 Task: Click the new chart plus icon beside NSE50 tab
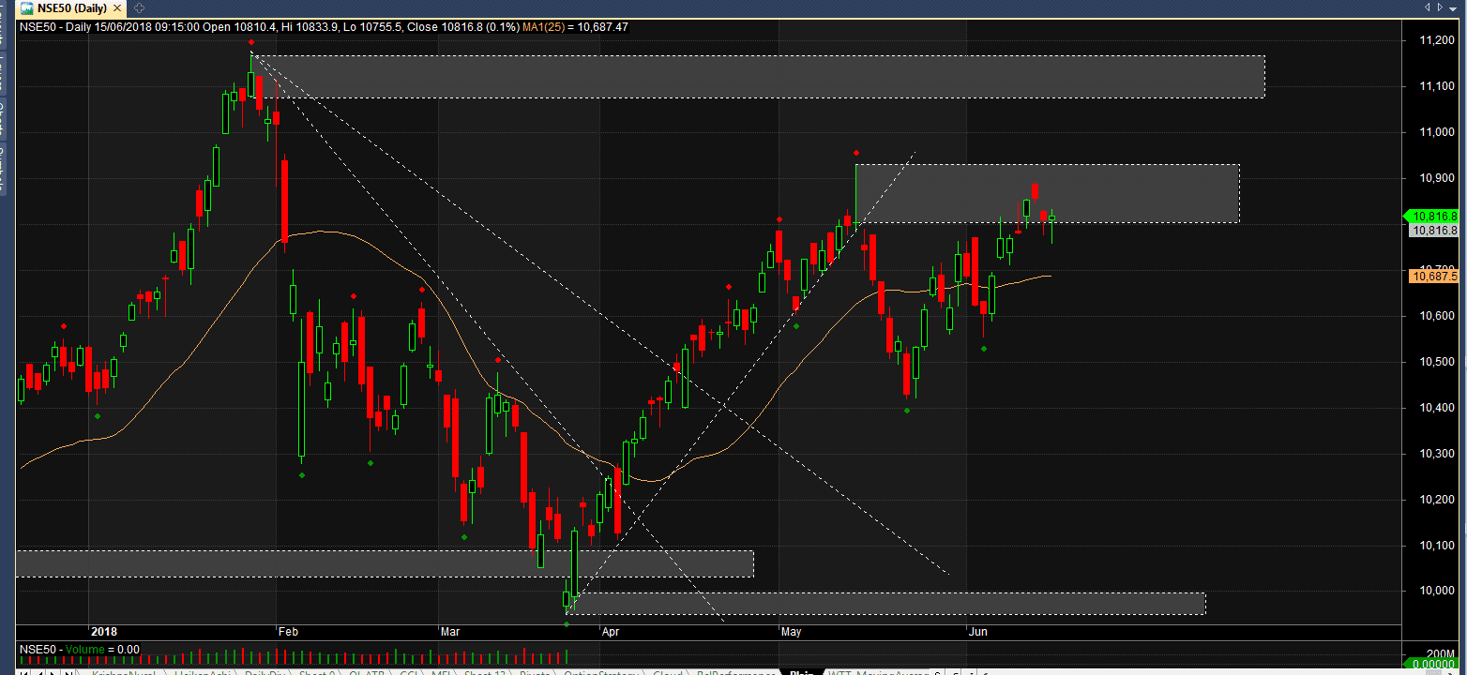coord(139,8)
